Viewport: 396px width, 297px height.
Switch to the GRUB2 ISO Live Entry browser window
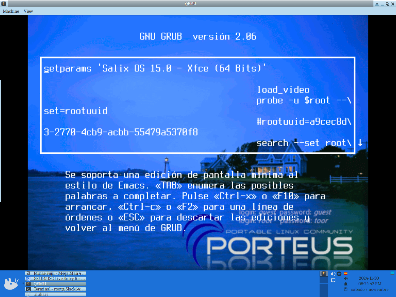click(x=55, y=278)
